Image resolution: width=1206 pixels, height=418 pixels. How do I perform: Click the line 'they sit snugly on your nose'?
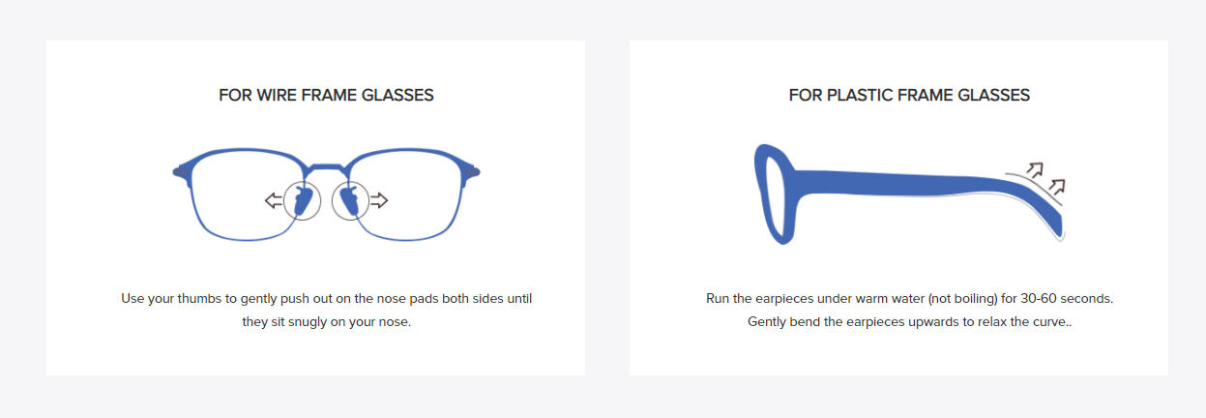coord(327,321)
